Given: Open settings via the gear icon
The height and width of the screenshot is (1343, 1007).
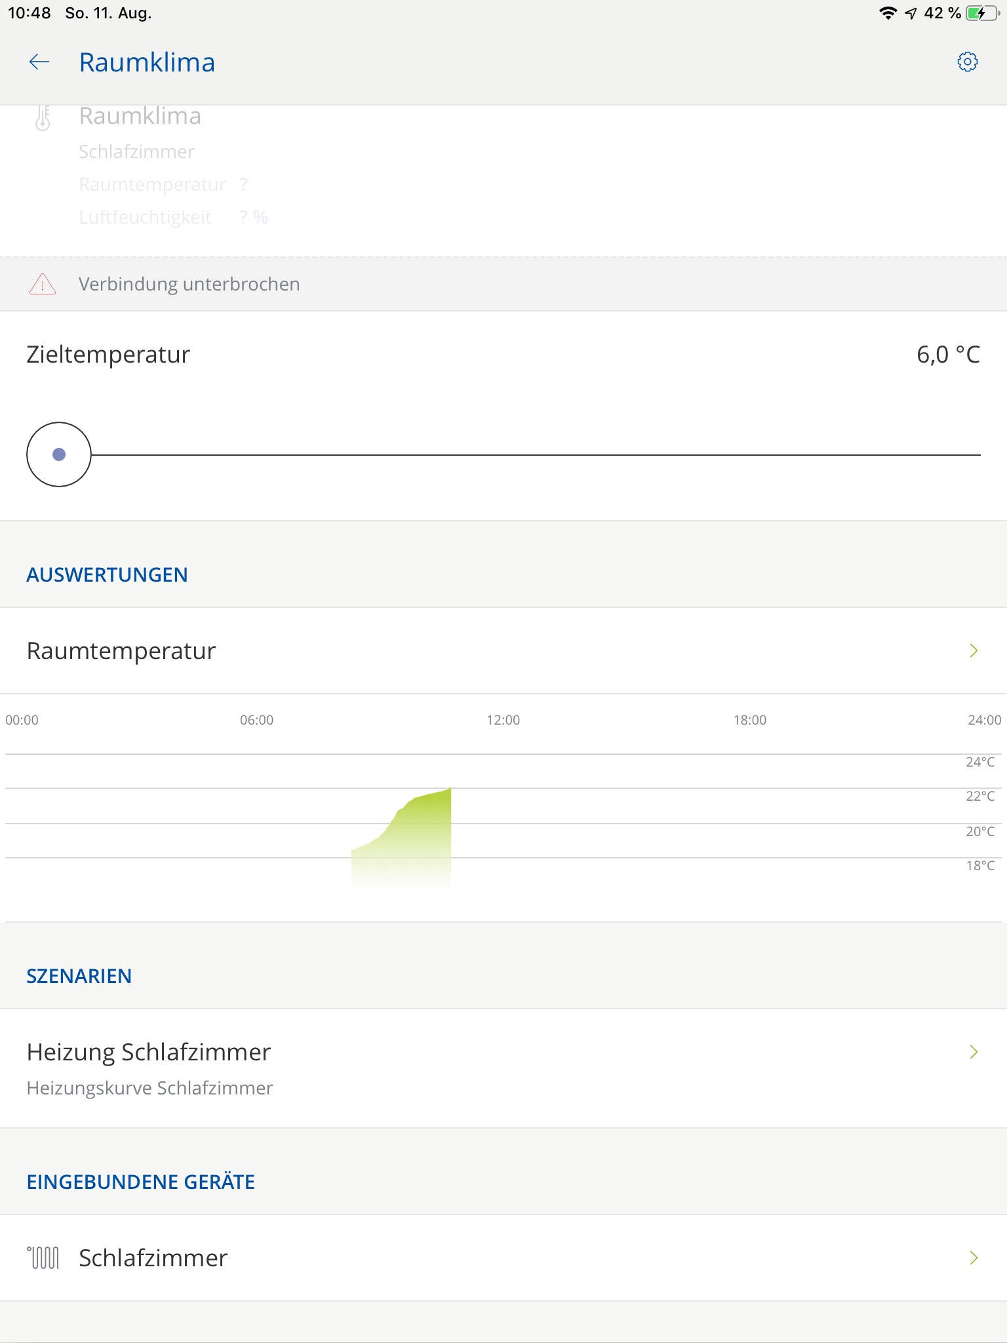Looking at the screenshot, I should tap(967, 62).
